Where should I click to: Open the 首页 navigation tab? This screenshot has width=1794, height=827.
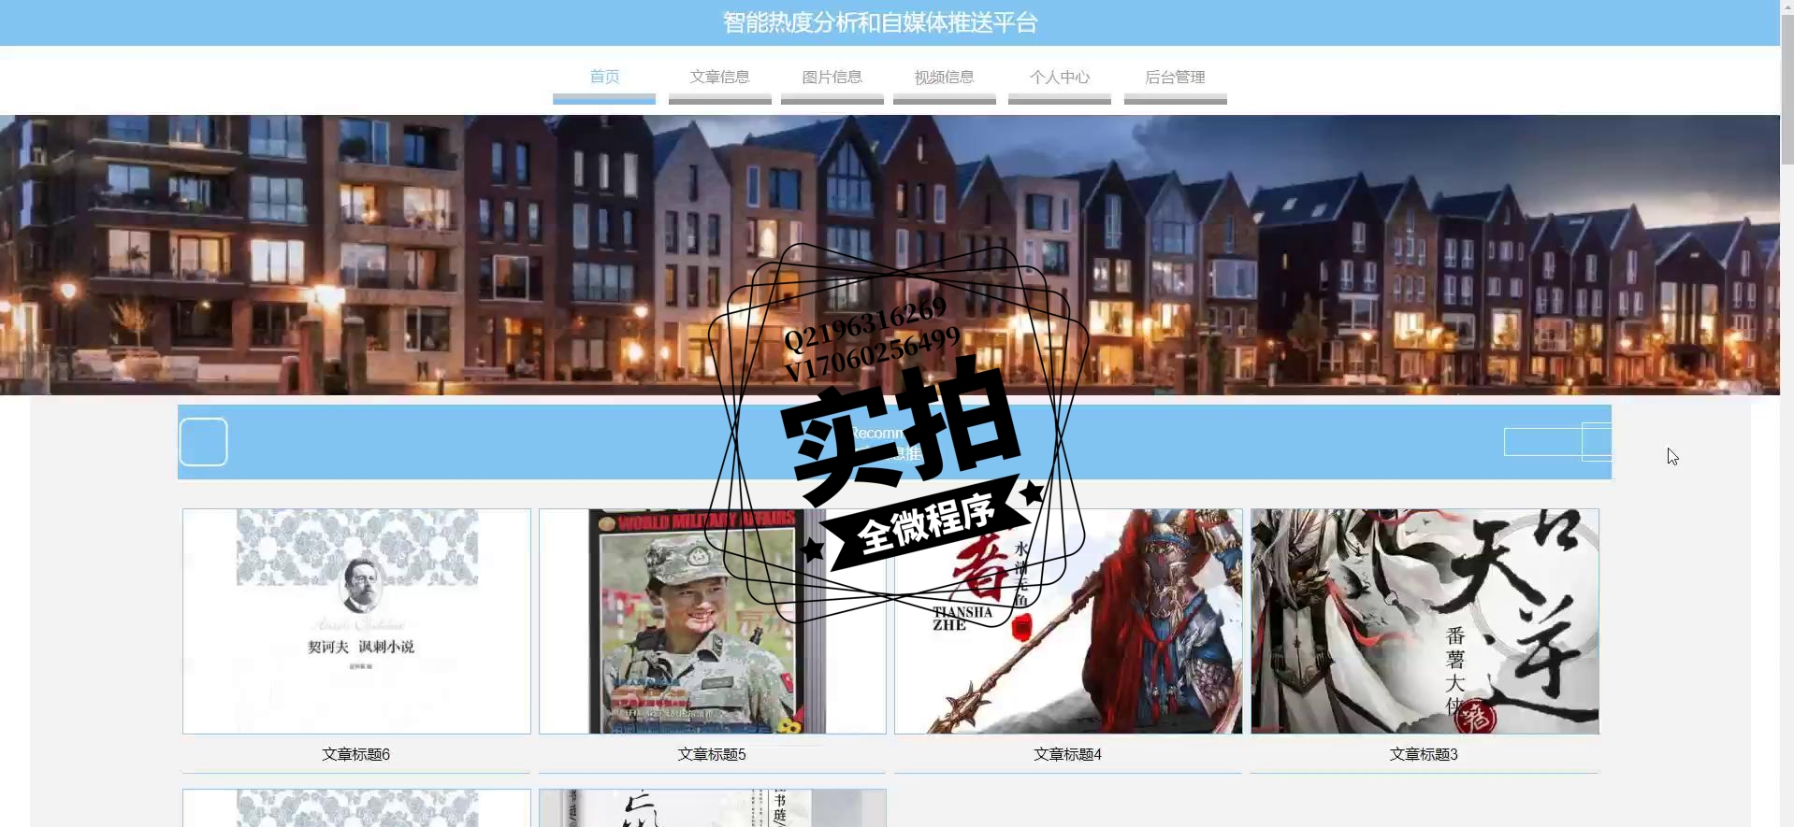[x=604, y=78]
